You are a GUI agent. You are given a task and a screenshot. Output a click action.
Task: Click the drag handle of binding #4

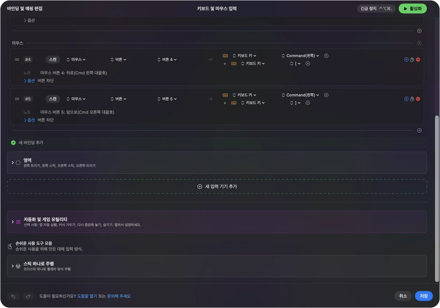tap(17, 60)
